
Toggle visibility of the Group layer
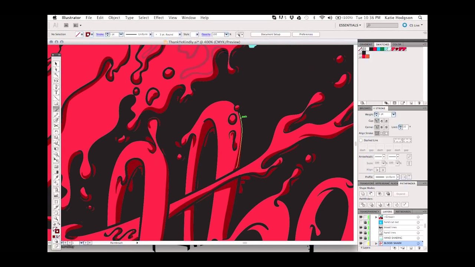361,217
